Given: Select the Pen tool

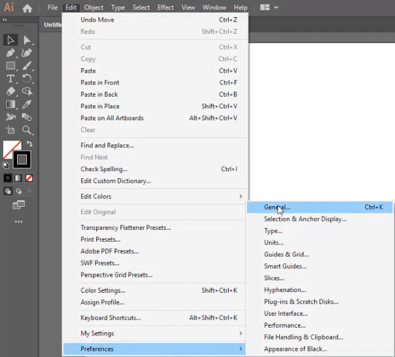Looking at the screenshot, I should [x=10, y=53].
